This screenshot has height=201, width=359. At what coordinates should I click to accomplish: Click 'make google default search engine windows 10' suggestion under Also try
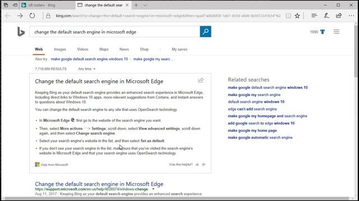point(89,59)
